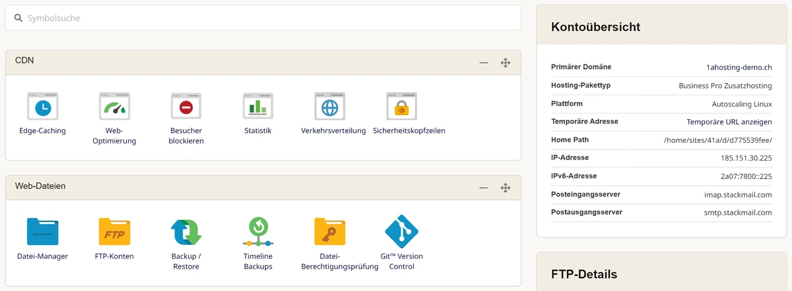Select the home path /home/sites/41a/d/d775539fee/
Viewport: 792px width, 291px height.
(x=717, y=140)
